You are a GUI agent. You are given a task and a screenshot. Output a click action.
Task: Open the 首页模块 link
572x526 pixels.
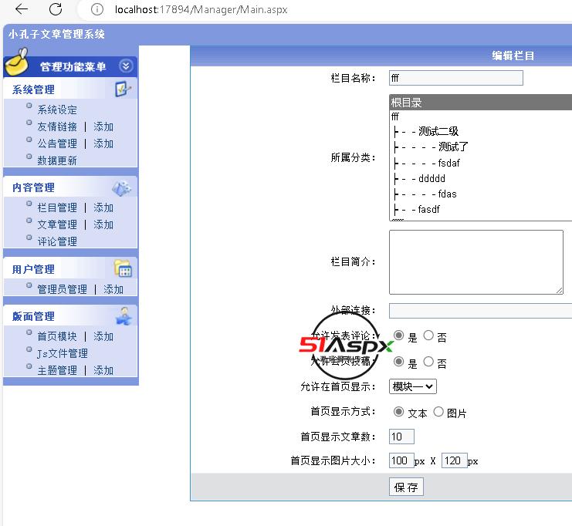pyautogui.click(x=57, y=336)
